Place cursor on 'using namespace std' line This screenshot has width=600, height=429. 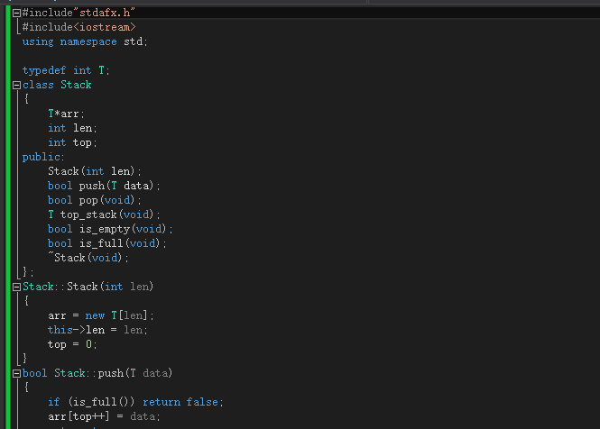point(84,41)
